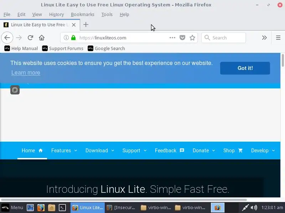The height and width of the screenshot is (213, 285).
Task: Go back to the previous page
Action: coord(7,38)
